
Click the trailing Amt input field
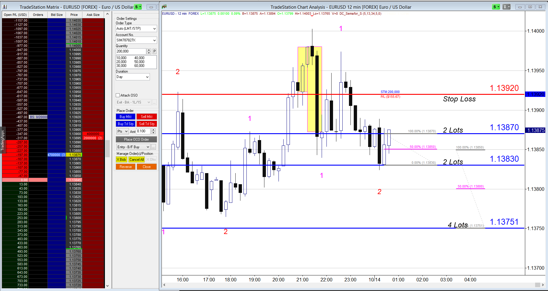(x=144, y=131)
